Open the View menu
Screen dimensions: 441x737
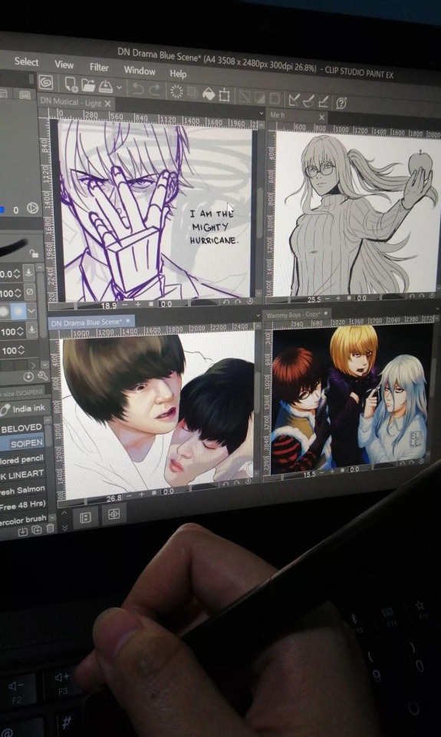coord(64,64)
